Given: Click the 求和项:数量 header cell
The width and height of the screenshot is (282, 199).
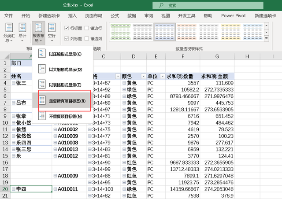Looking at the screenshot, I should 183,77.
